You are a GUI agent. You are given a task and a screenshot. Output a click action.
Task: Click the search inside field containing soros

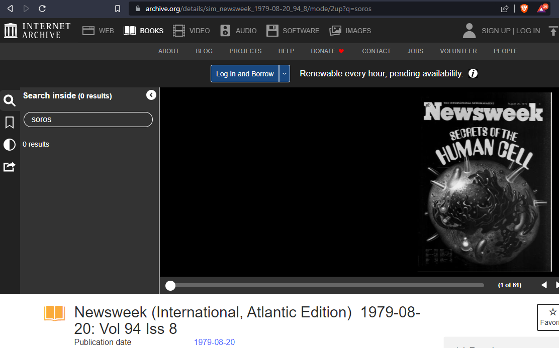[88, 120]
